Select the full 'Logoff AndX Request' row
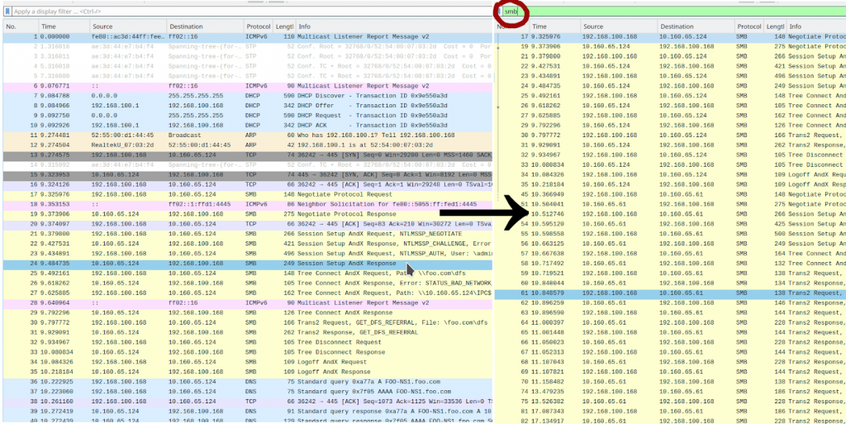846x424 pixels. (x=248, y=362)
